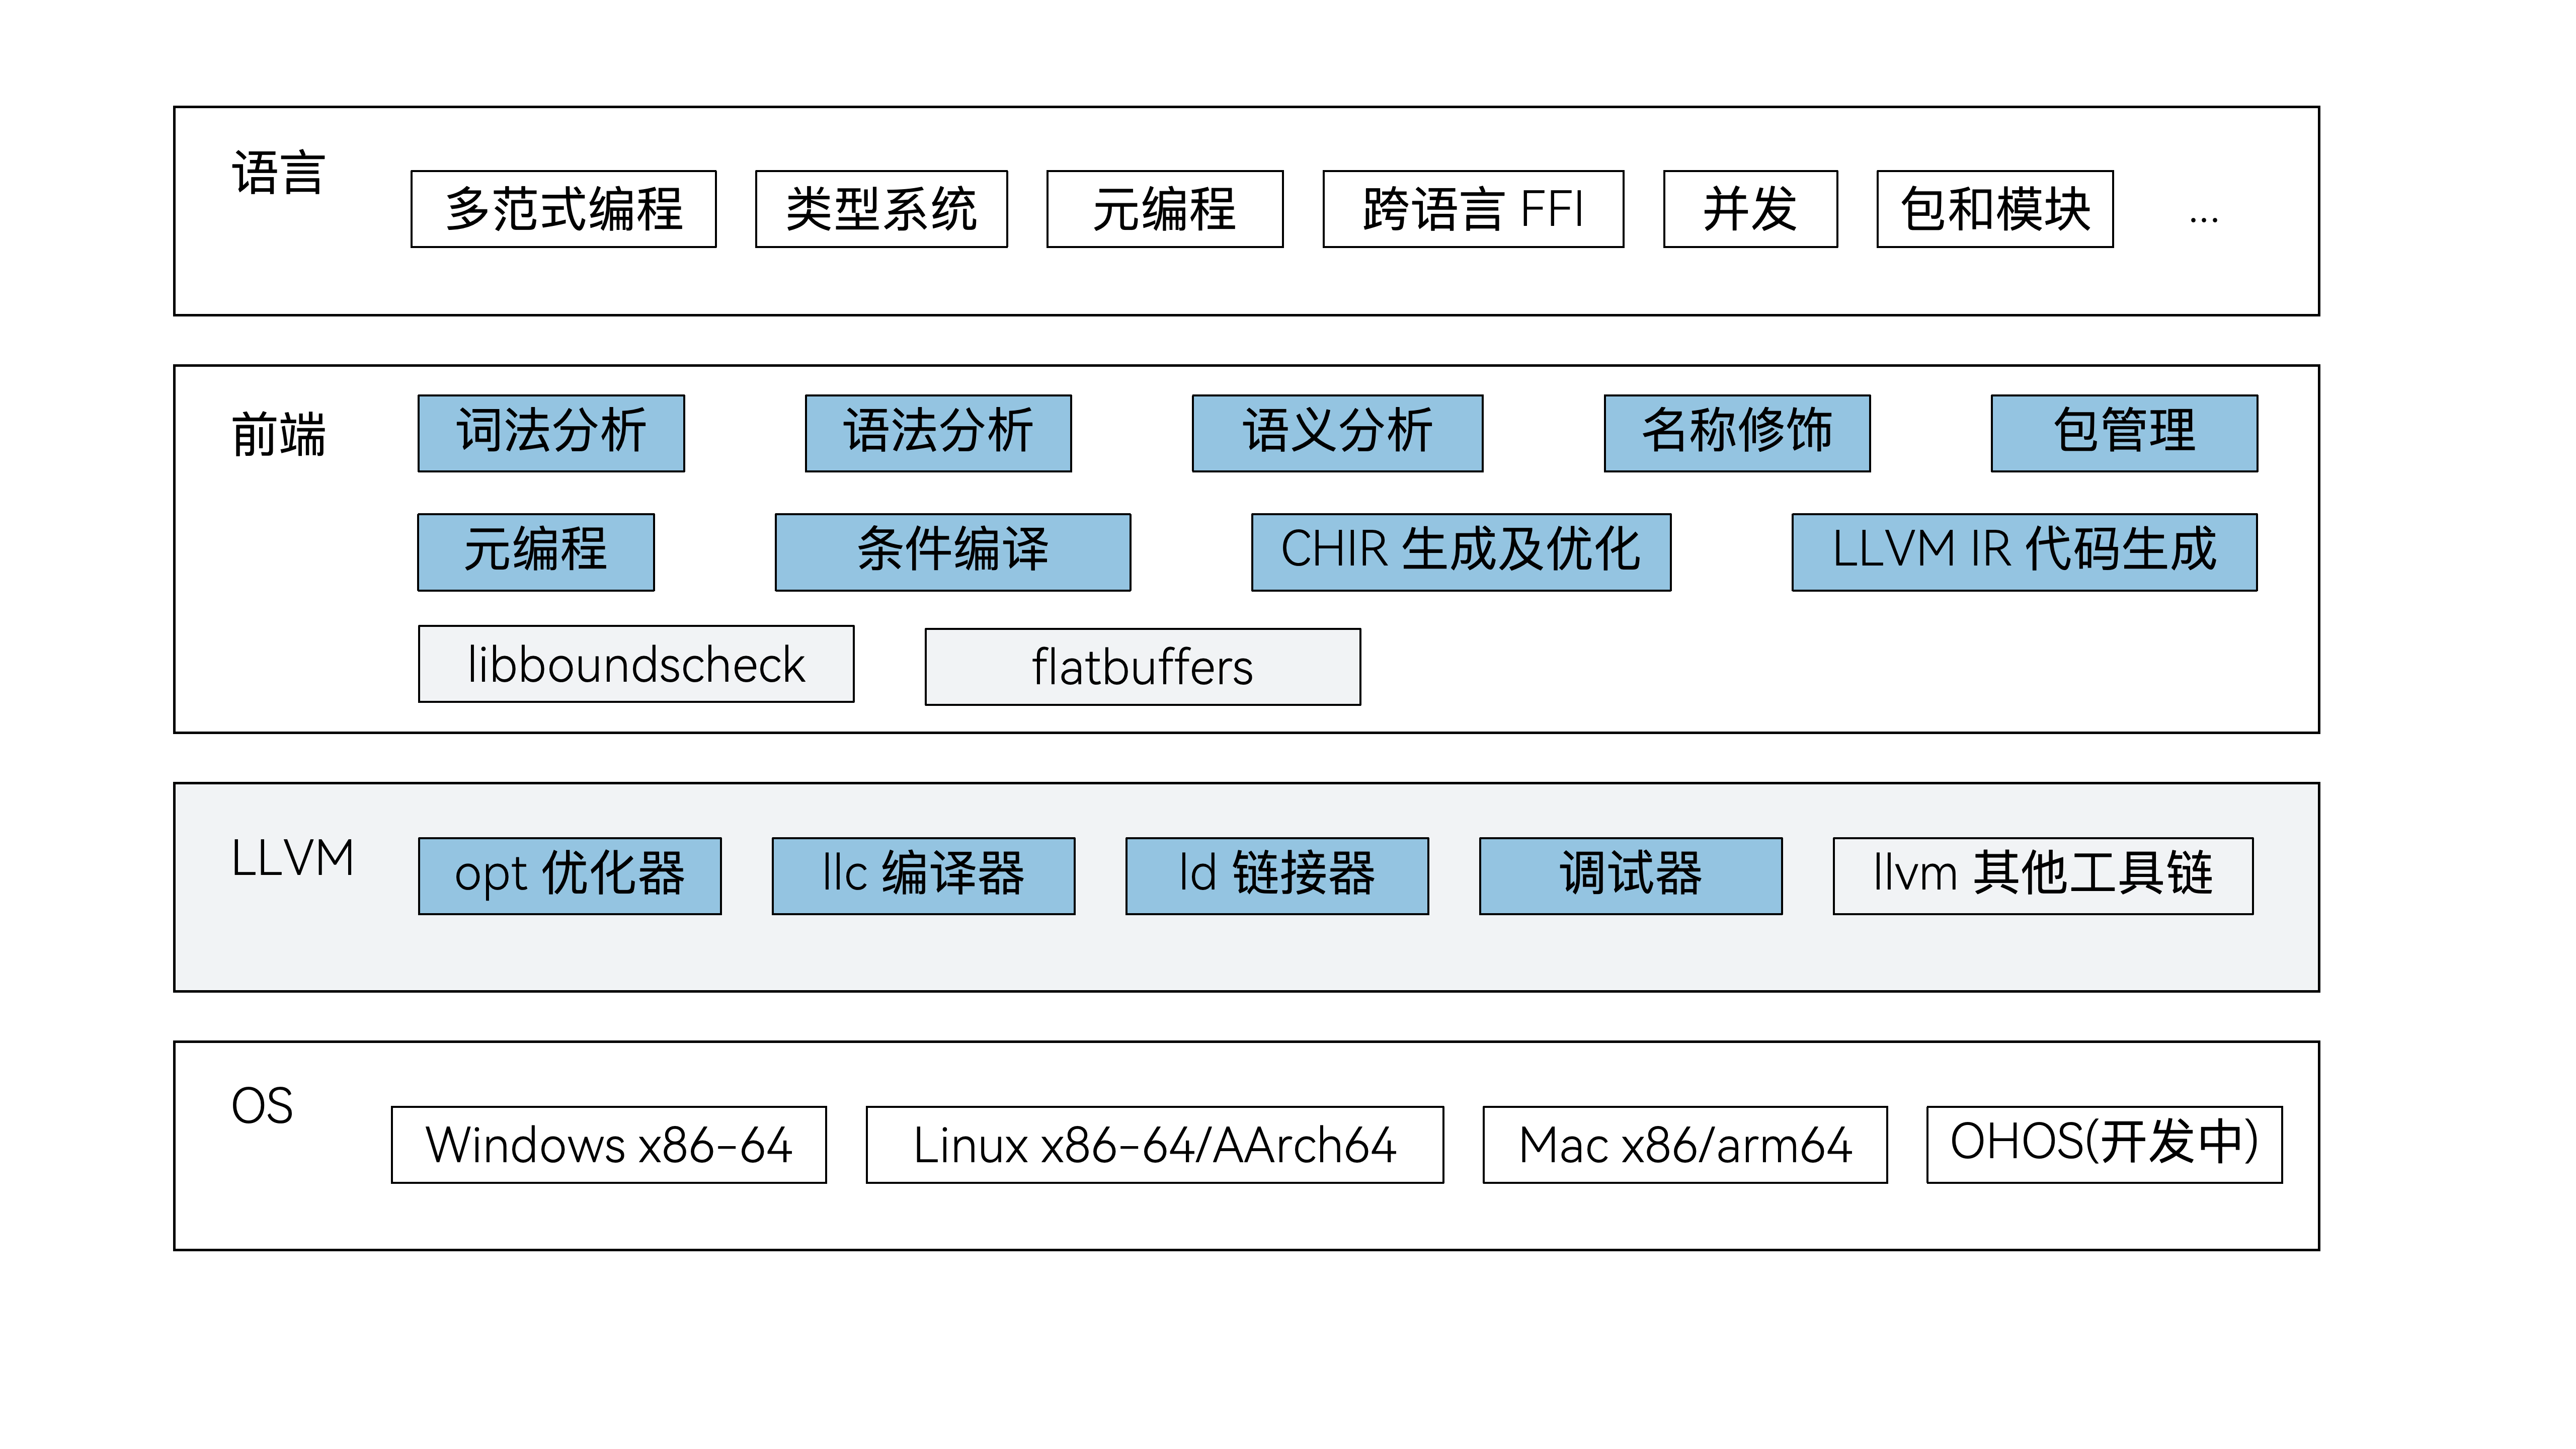2576x1449 pixels.
Task: Select the 包和模块 box
Action: pyautogui.click(x=1995, y=209)
